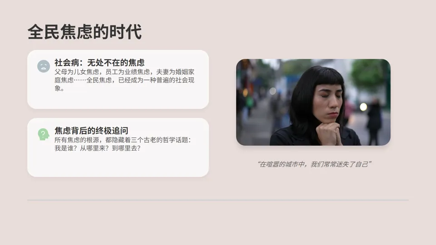
Task: Click the text 我是谁？
Action: (67, 148)
